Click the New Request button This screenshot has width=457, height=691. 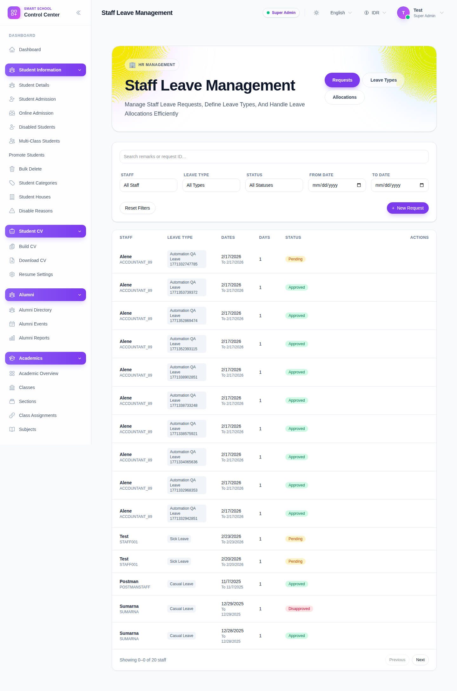click(408, 208)
